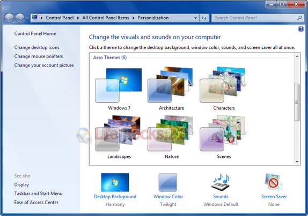Open the Window Color swatch icon
Viewport: 308px width, 216px height.
click(168, 182)
